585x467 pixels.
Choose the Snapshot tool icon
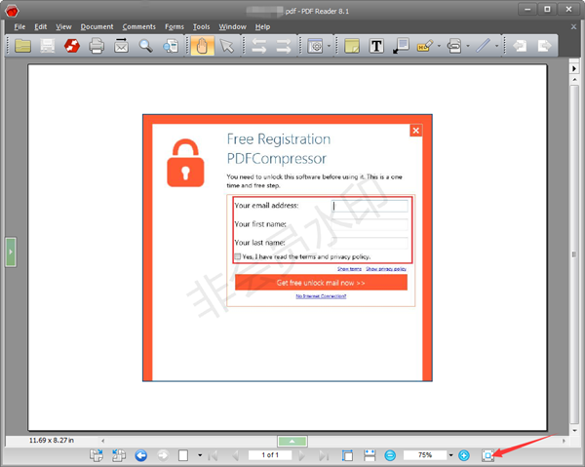click(x=316, y=46)
